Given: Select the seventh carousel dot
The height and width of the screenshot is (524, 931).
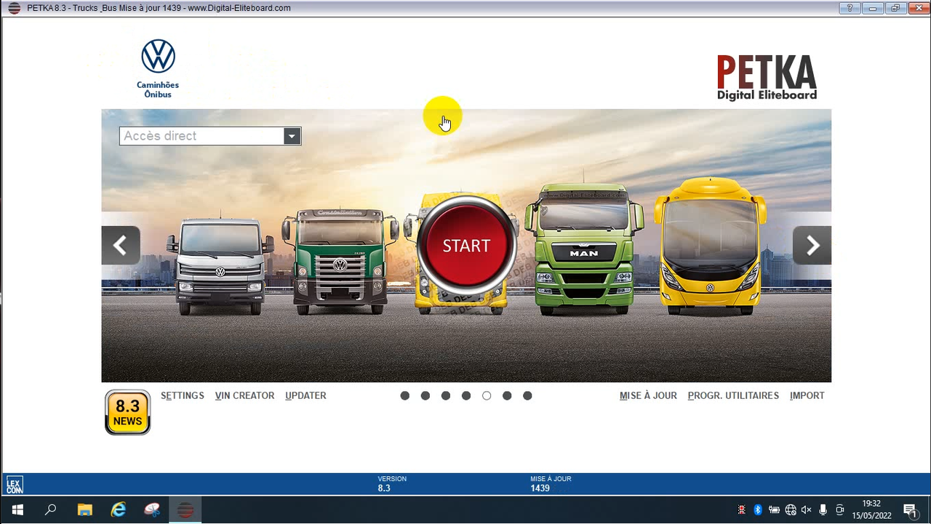Looking at the screenshot, I should tap(527, 395).
